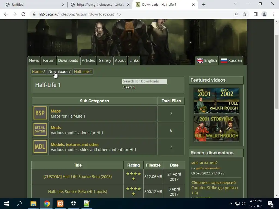Open the Mods subcategory link

(x=56, y=128)
